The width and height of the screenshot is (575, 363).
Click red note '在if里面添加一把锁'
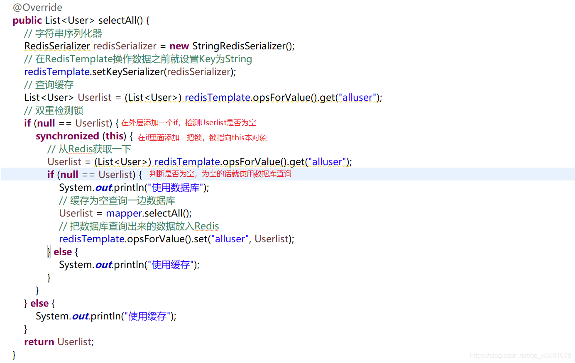[202, 138]
